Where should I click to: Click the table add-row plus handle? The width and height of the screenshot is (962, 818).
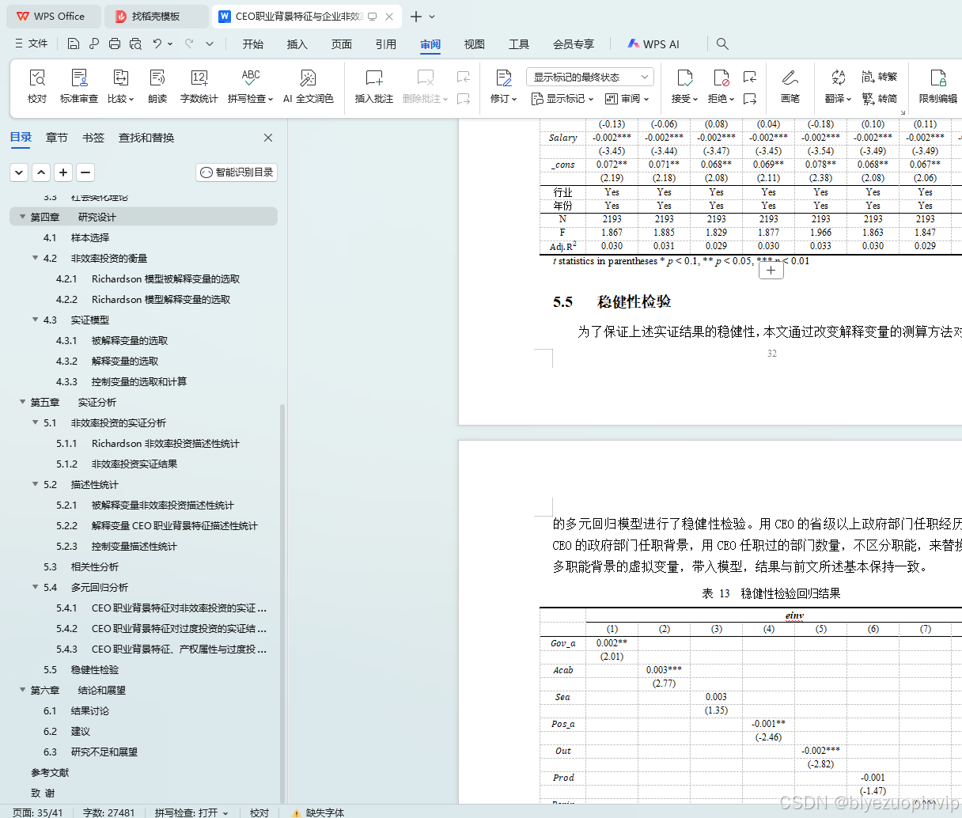click(771, 271)
